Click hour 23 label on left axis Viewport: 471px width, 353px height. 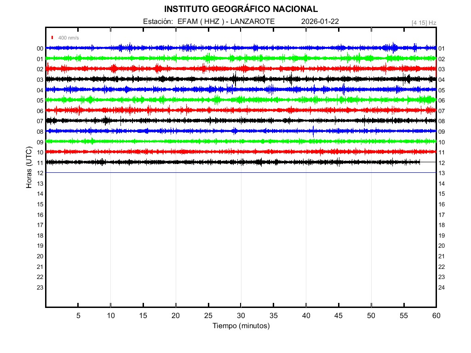coord(40,288)
